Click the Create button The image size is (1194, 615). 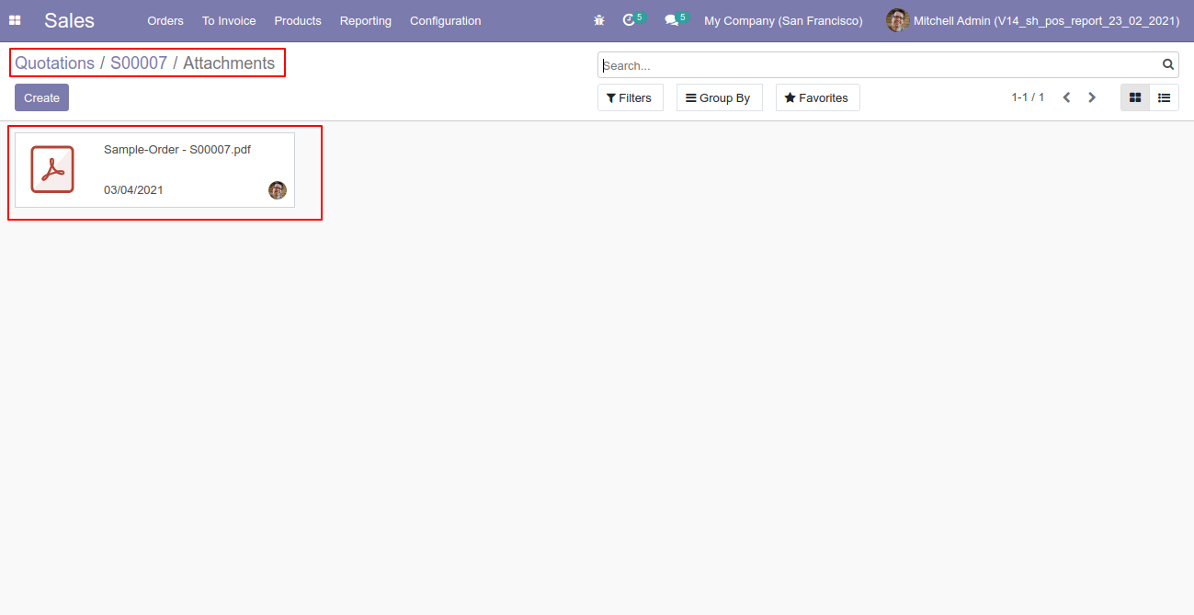pyautogui.click(x=41, y=97)
